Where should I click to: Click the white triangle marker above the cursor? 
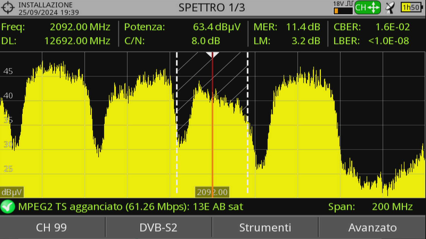click(212, 54)
